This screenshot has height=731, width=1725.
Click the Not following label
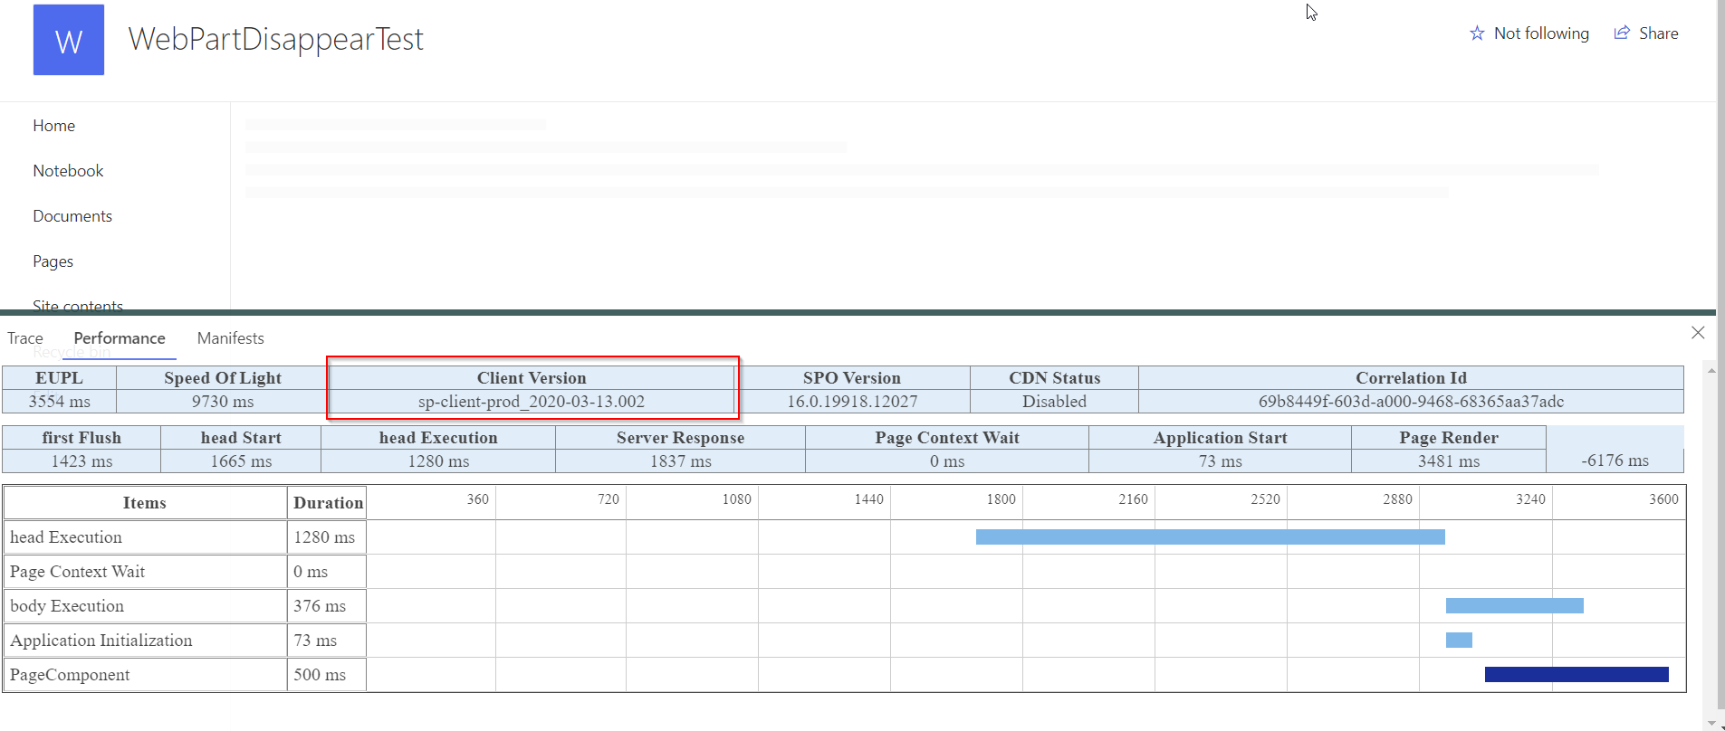[1541, 33]
